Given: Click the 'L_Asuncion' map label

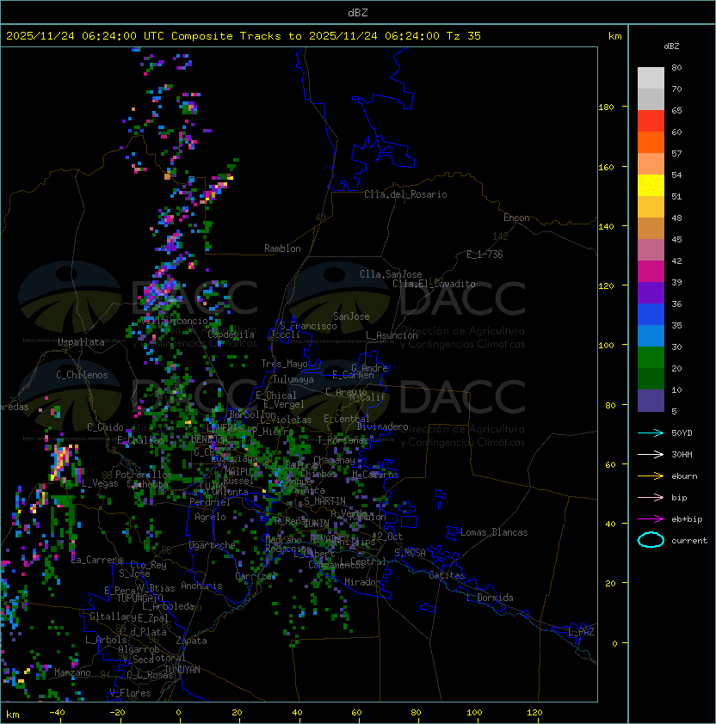Looking at the screenshot, I should pyautogui.click(x=392, y=335).
